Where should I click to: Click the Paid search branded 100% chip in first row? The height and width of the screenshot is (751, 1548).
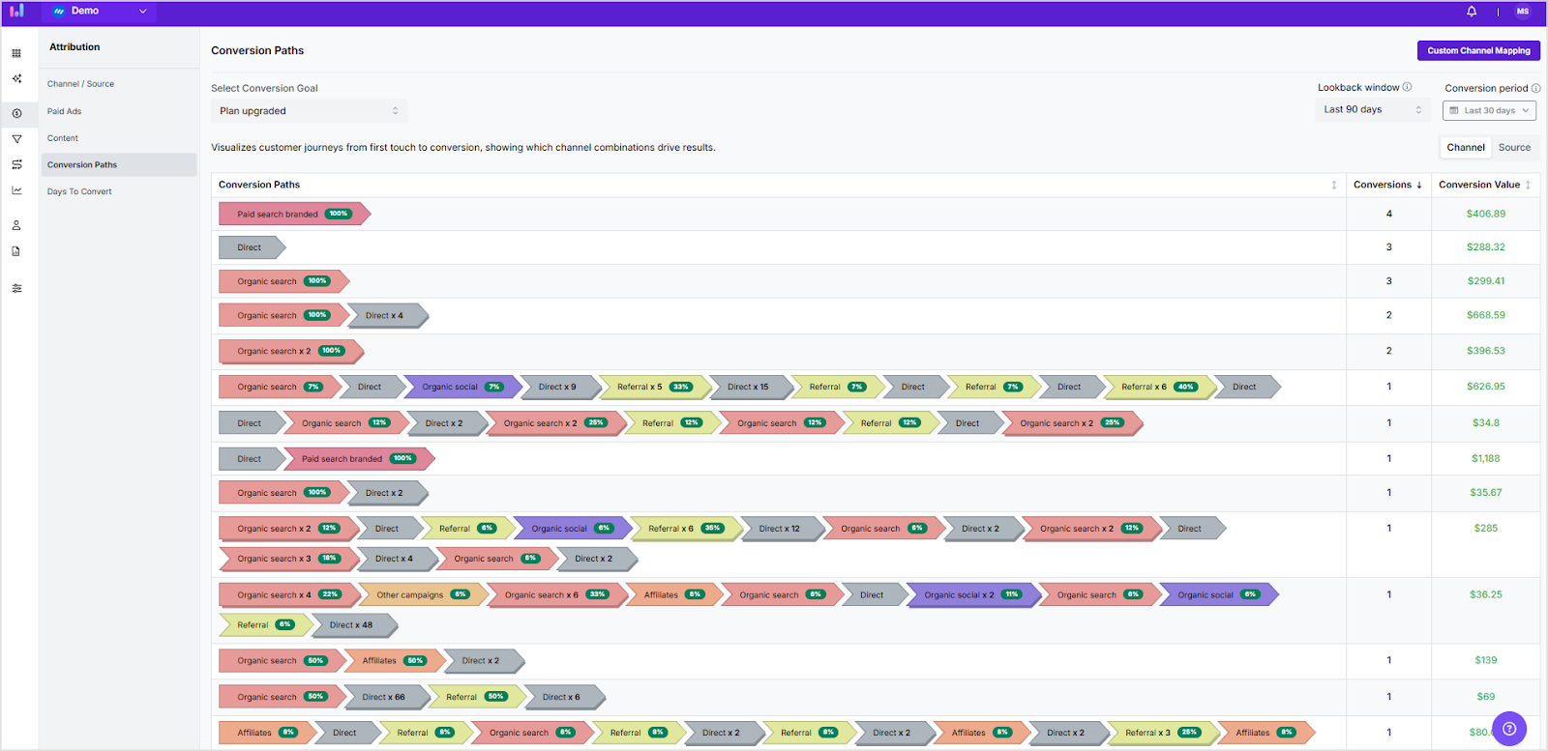coord(294,214)
